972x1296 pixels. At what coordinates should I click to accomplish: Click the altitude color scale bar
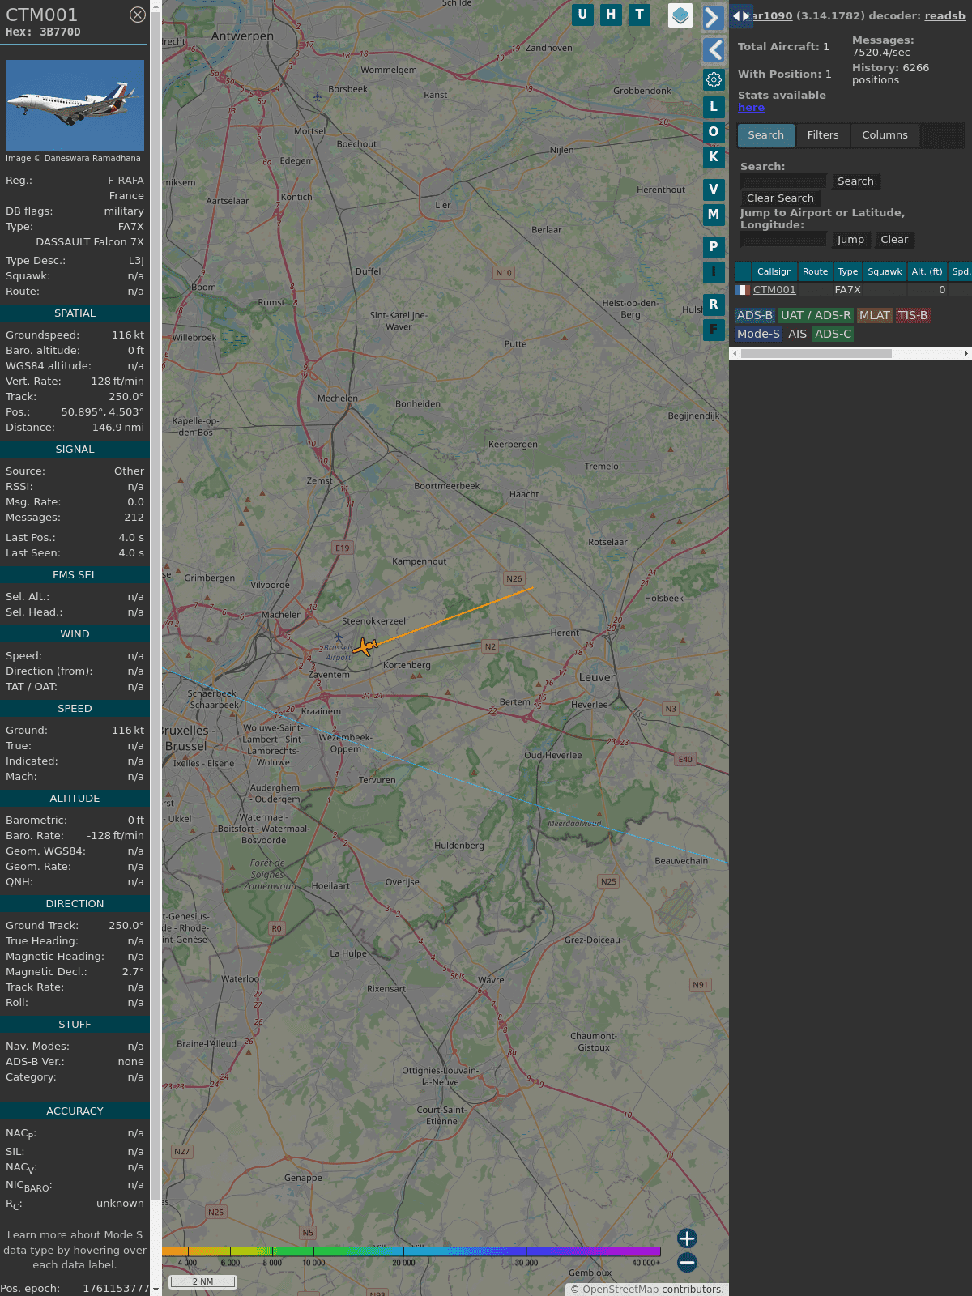tap(411, 1251)
